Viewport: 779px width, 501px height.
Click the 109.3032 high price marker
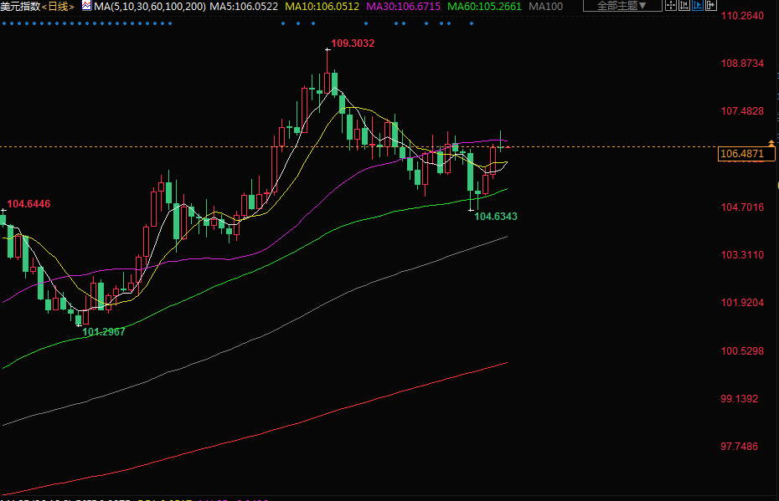(353, 43)
